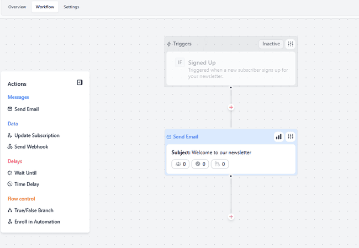Open Triggers node settings sliders icon
This screenshot has height=248, width=359.
291,44
